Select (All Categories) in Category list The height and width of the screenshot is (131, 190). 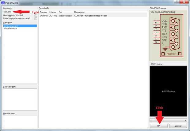pos(20,26)
